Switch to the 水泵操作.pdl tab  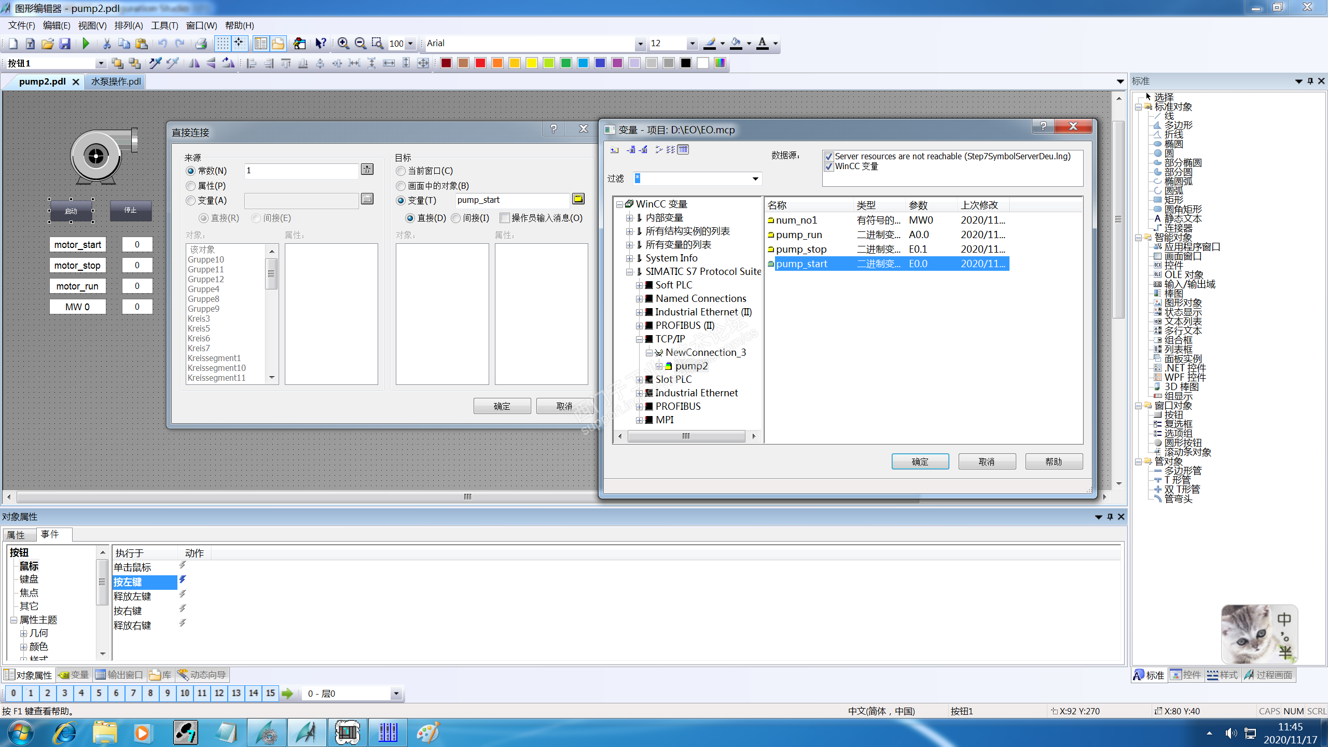[x=116, y=81]
